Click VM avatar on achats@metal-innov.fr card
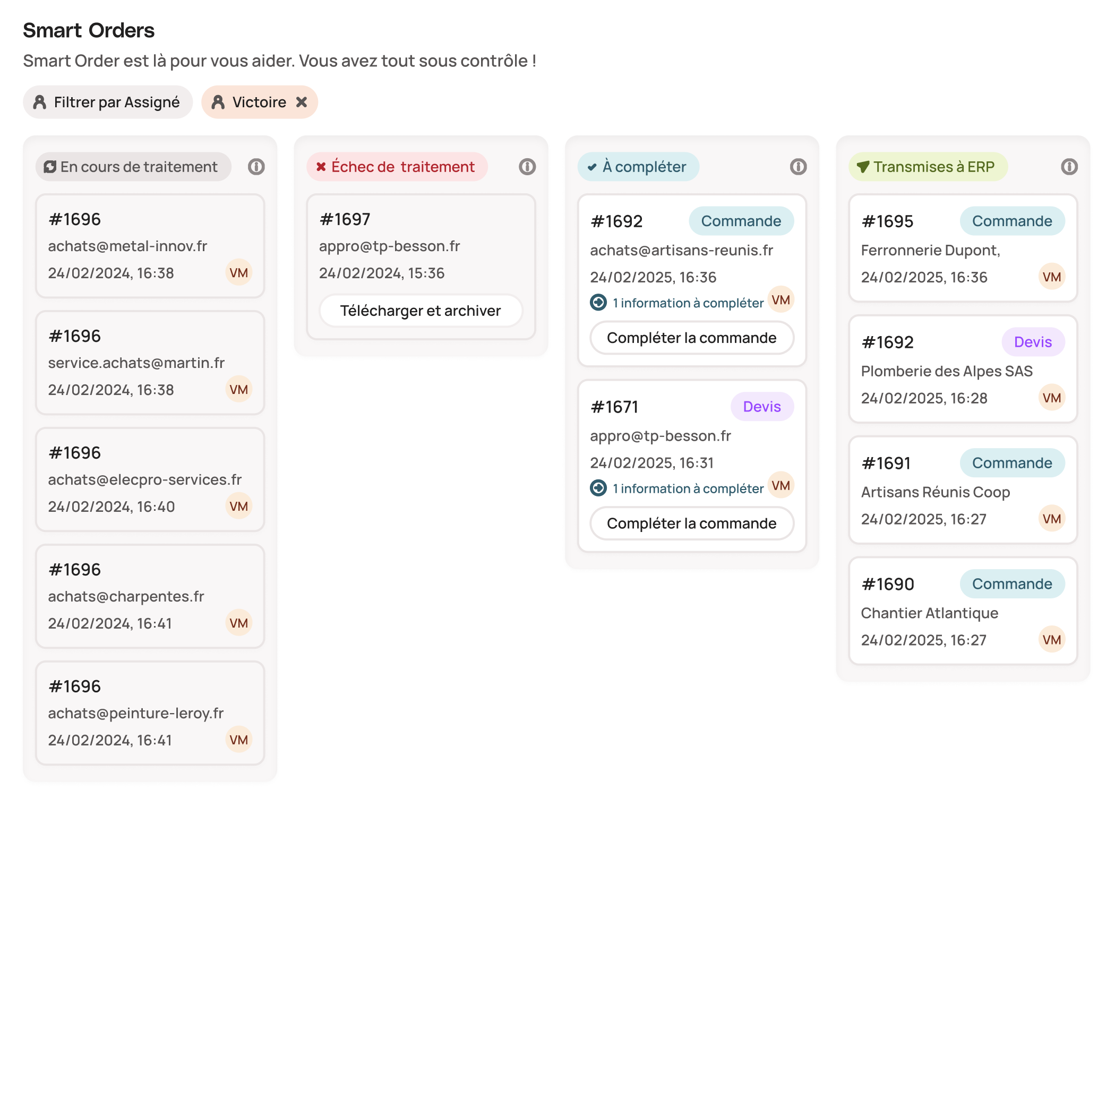Image resolution: width=1115 pixels, height=1115 pixels. (x=238, y=272)
